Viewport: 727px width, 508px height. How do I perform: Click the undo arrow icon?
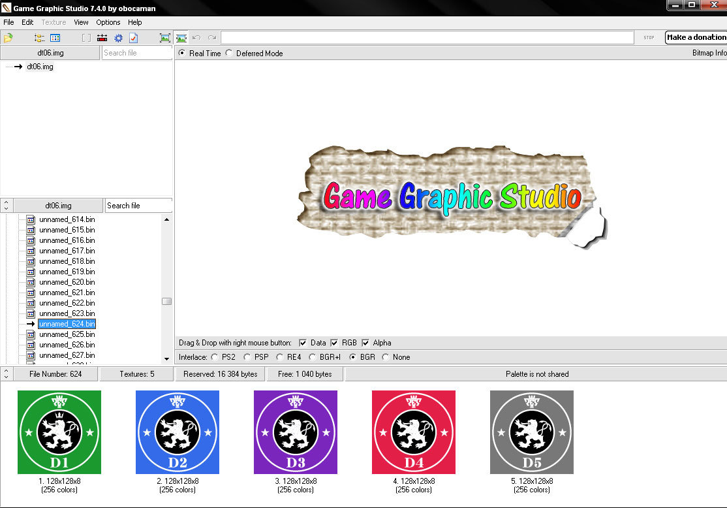(x=196, y=38)
